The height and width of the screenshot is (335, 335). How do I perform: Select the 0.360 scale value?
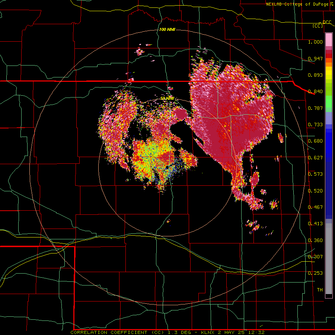[x=315, y=240]
